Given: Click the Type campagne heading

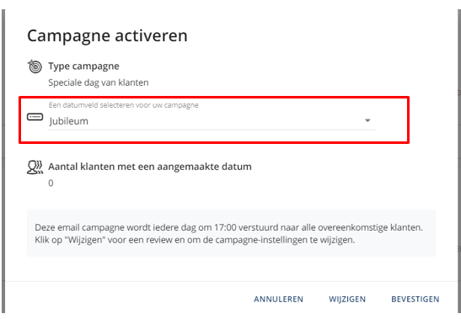Looking at the screenshot, I should coord(83,66).
